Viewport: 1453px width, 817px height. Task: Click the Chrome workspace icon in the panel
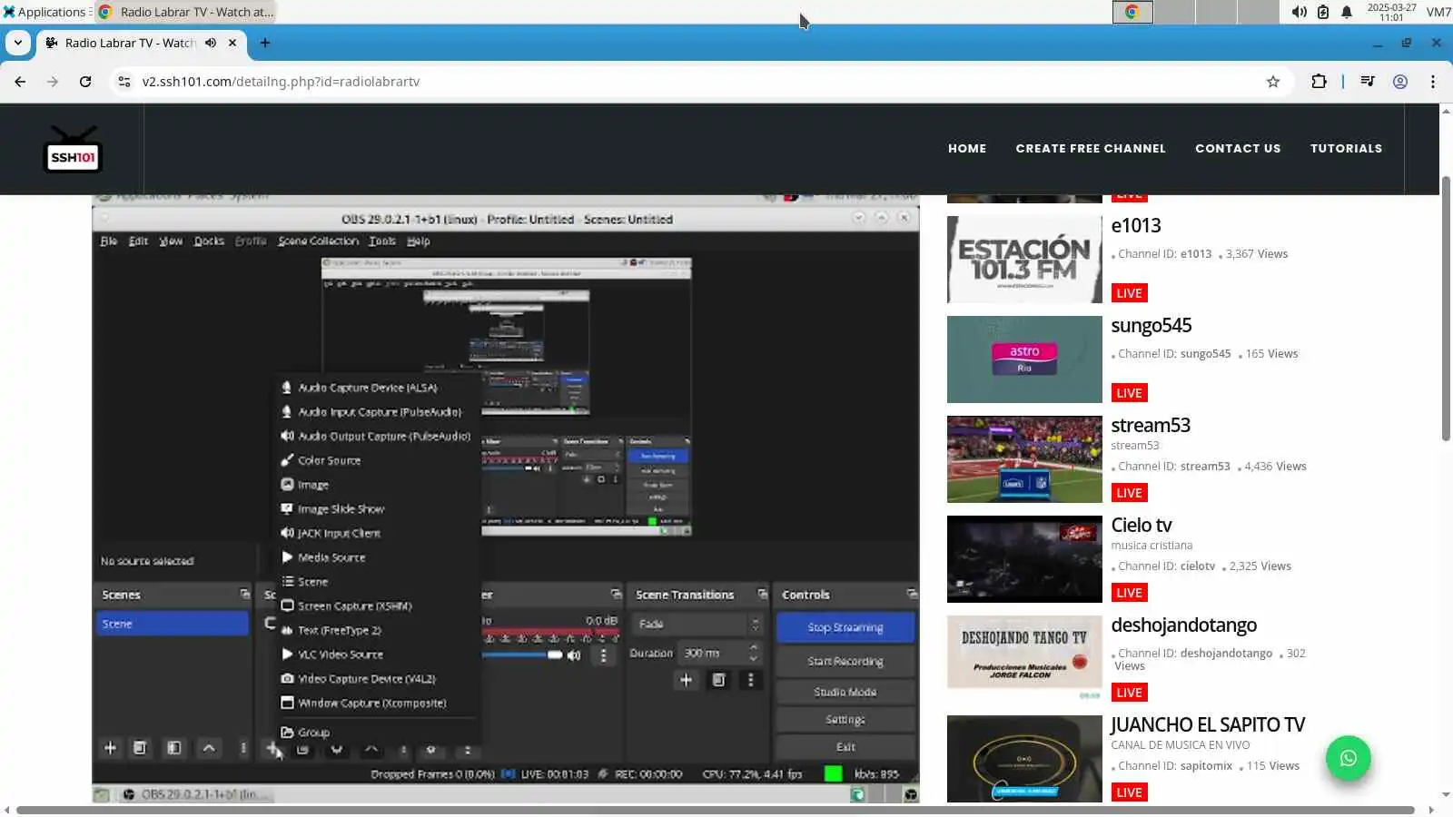[1132, 12]
